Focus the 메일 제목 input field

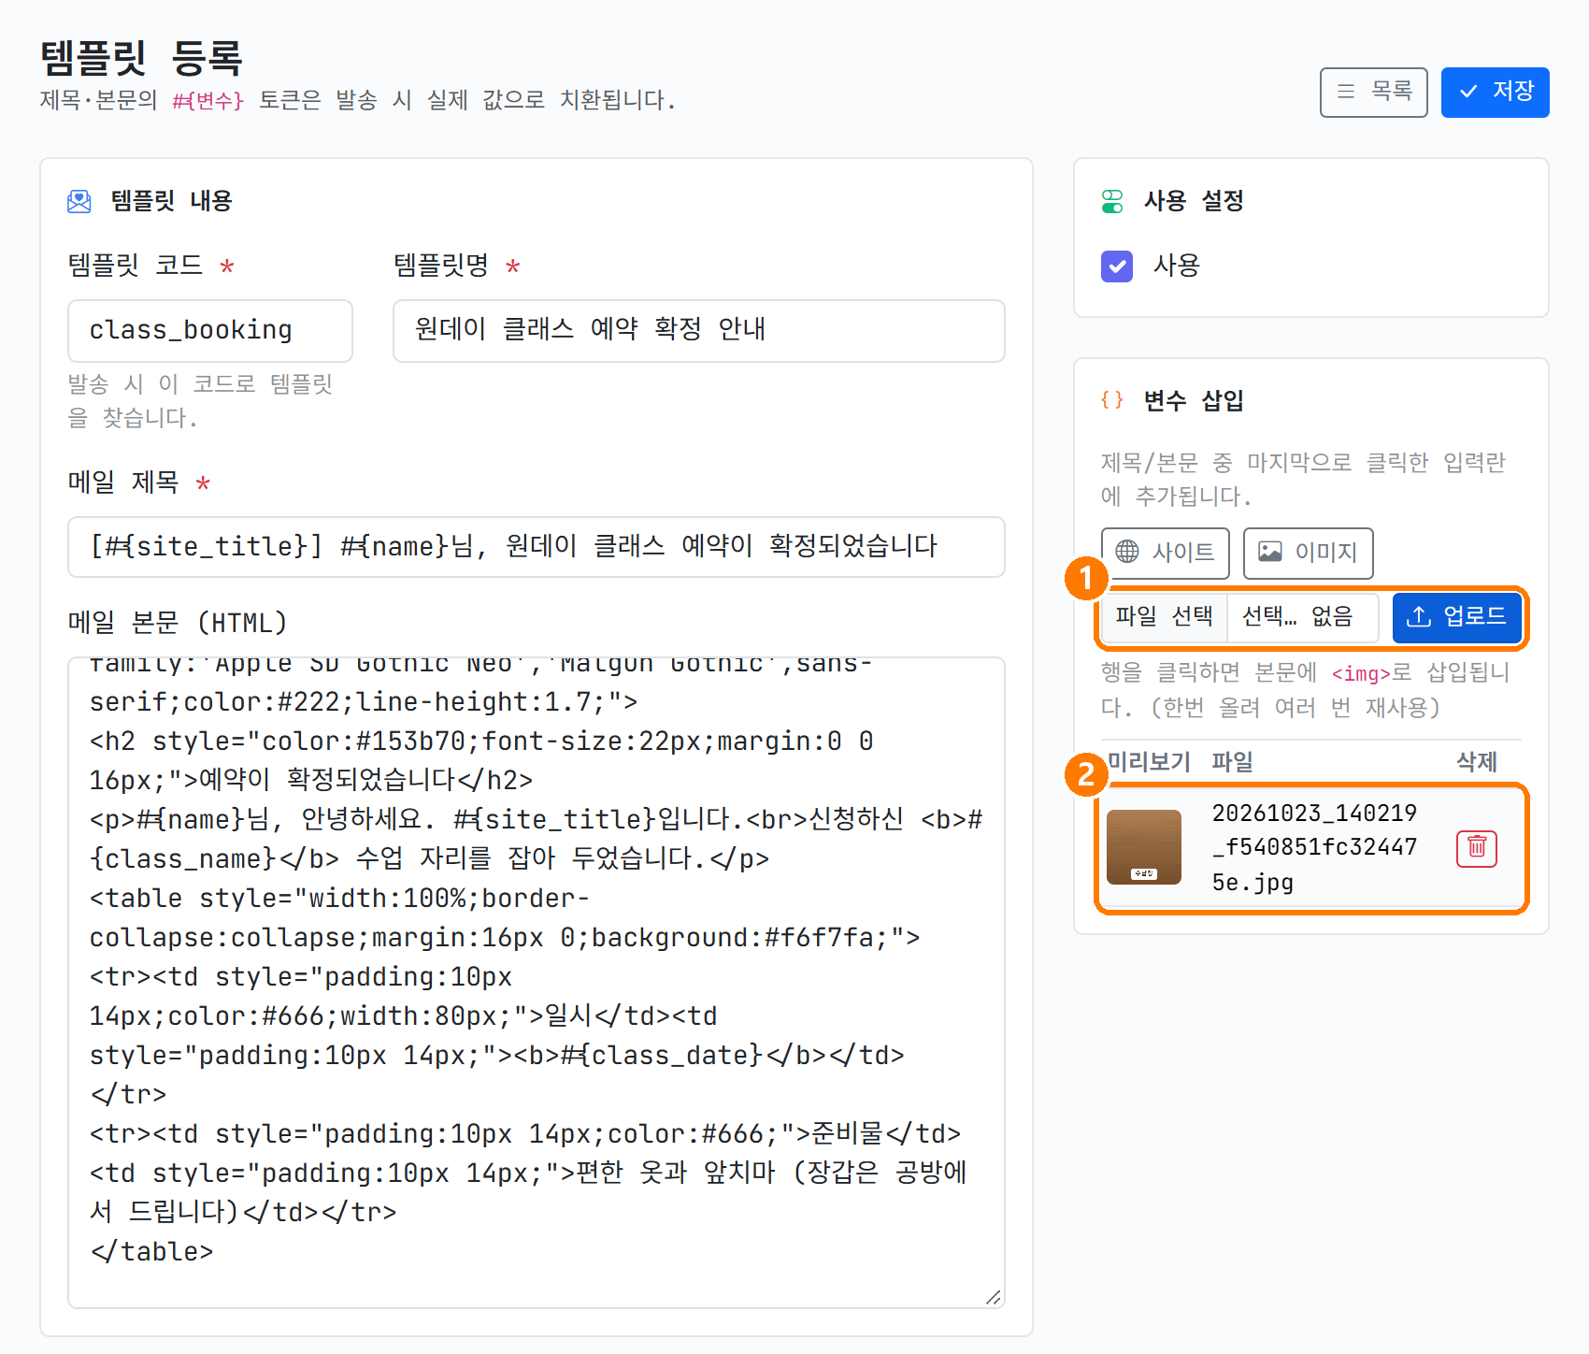click(x=537, y=547)
